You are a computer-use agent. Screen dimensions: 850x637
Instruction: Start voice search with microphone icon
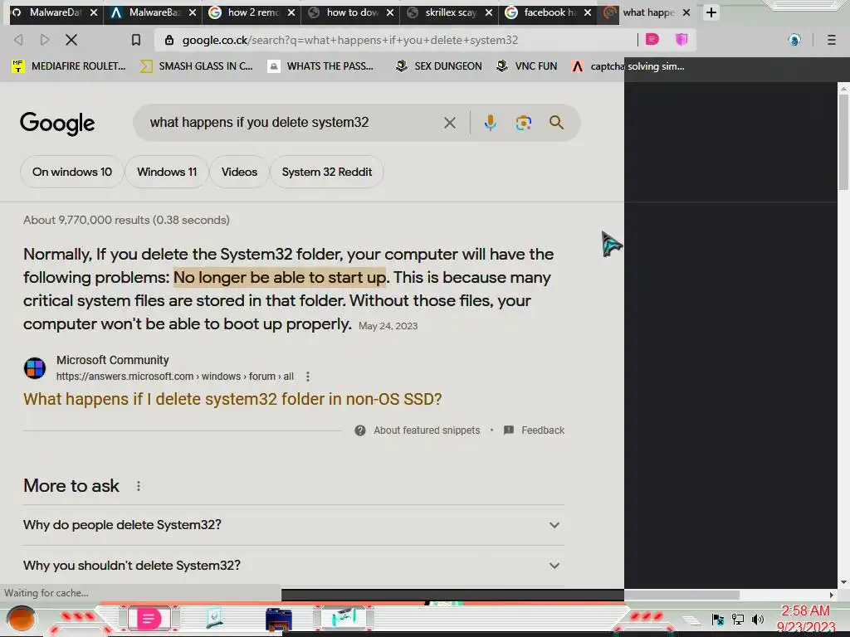[490, 123]
